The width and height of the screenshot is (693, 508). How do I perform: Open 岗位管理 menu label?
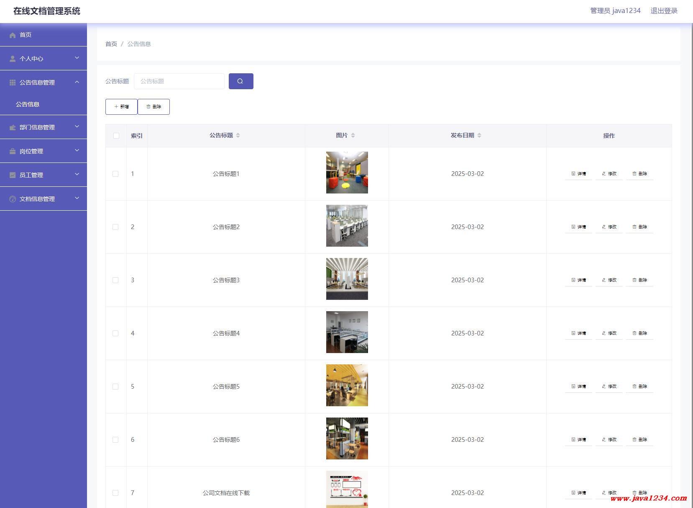pyautogui.click(x=31, y=151)
